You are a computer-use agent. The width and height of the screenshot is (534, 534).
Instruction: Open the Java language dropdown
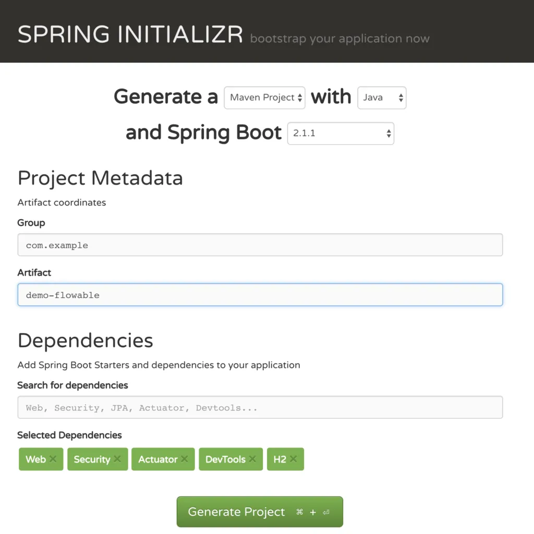(382, 98)
